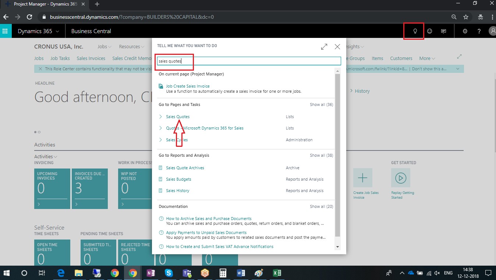Open the user account avatar icon
Image resolution: width=496 pixels, height=280 pixels.
tap(492, 31)
